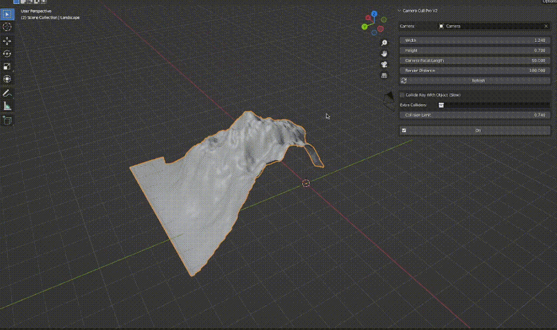
Task: Adjust the Collision Limit field
Action: click(x=475, y=115)
